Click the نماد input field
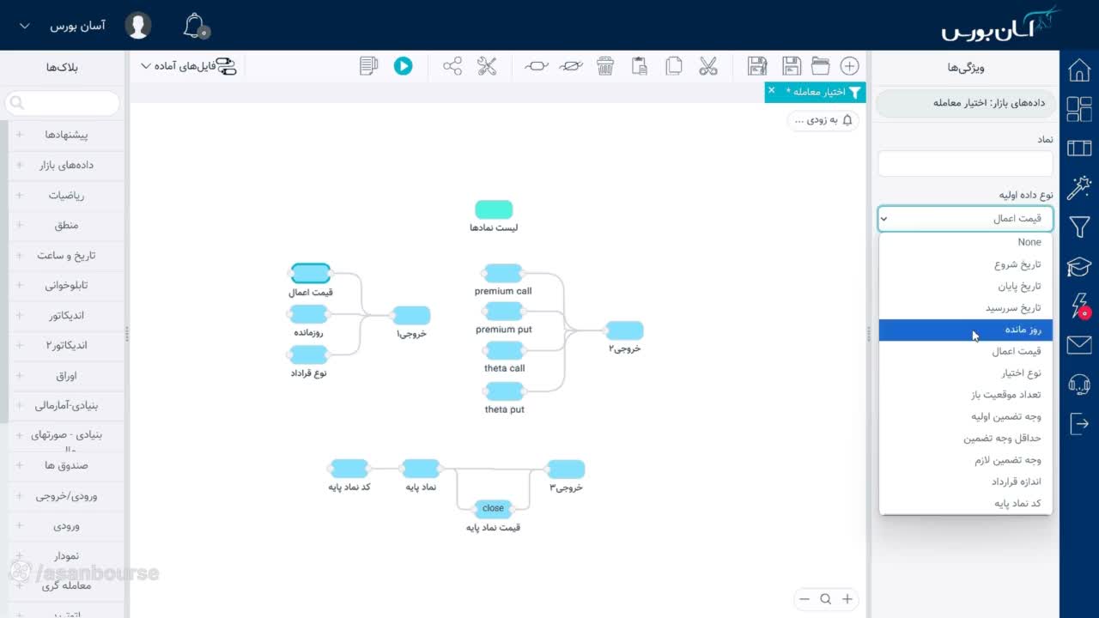 pos(965,163)
